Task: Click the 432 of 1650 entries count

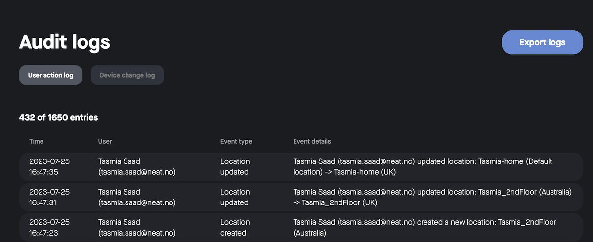Action: coord(58,117)
